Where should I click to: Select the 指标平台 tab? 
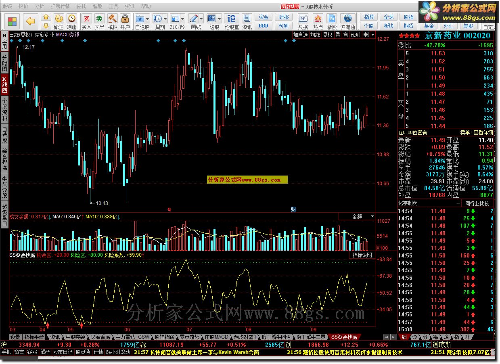34,337
